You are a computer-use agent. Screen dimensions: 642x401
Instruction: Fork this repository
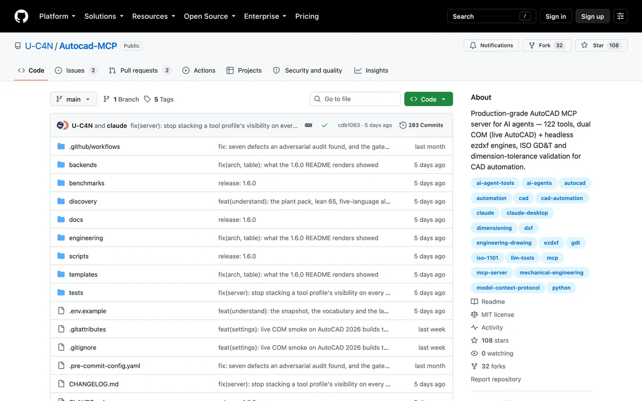point(547,45)
